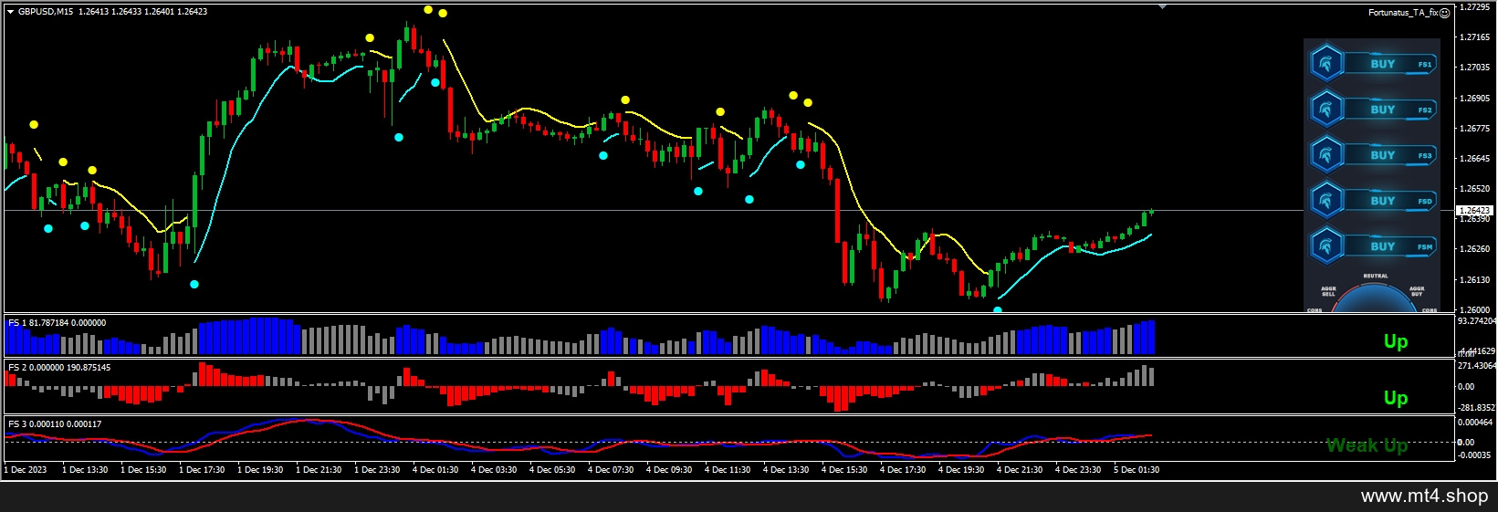1498x512 pixels.
Task: Click the 5 Dec 01:30 time axis label
Action: [x=1137, y=470]
